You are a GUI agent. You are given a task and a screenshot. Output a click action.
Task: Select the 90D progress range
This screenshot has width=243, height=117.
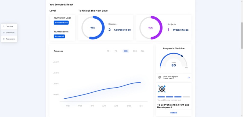[135, 51]
